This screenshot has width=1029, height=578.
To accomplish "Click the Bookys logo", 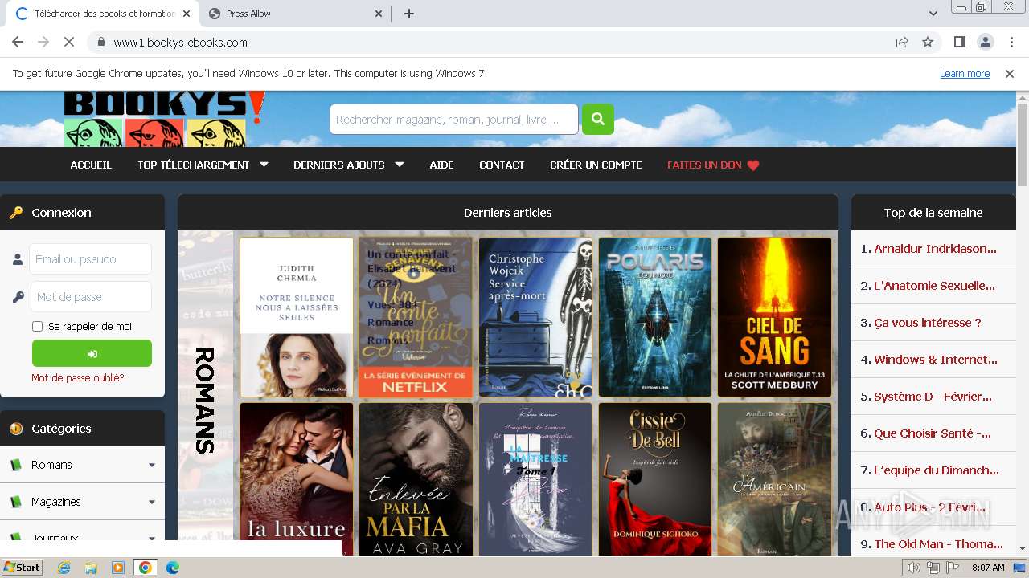I will (164, 119).
